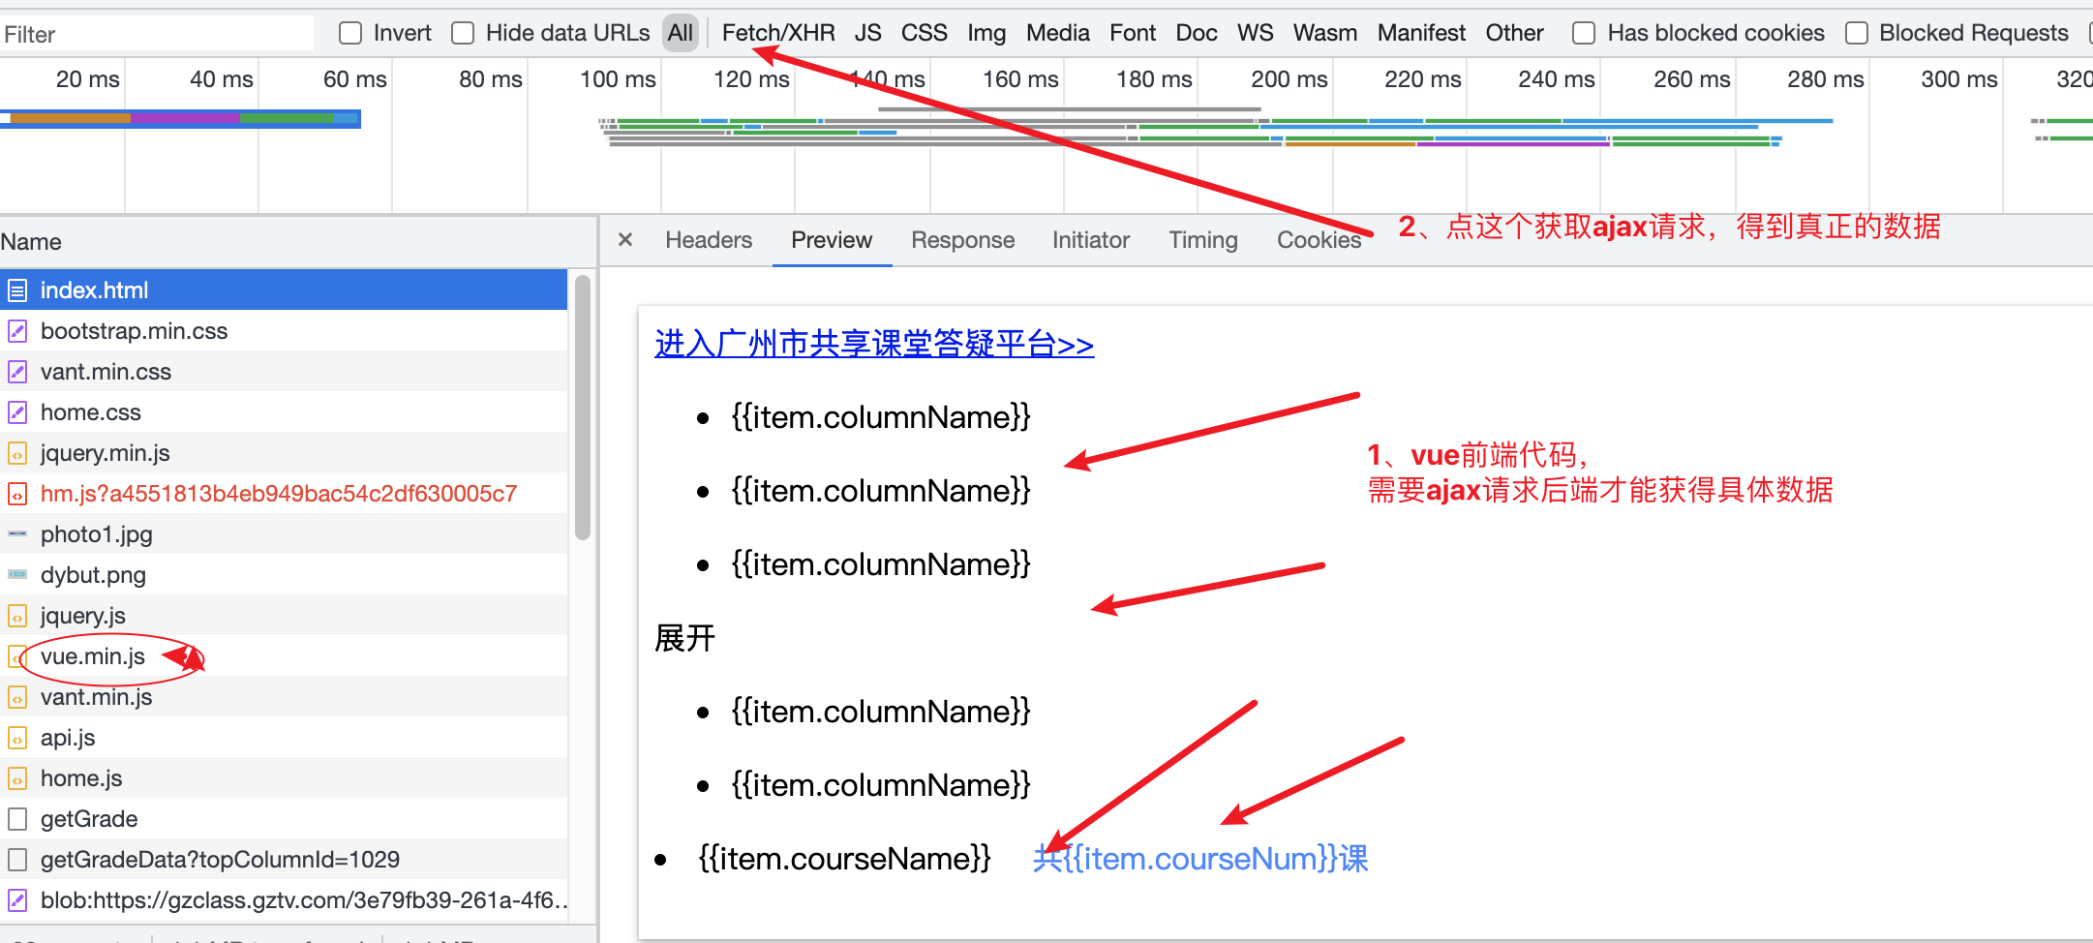Click the blob URL stylesheet icon
Screen dimensions: 2093x943
[17, 900]
